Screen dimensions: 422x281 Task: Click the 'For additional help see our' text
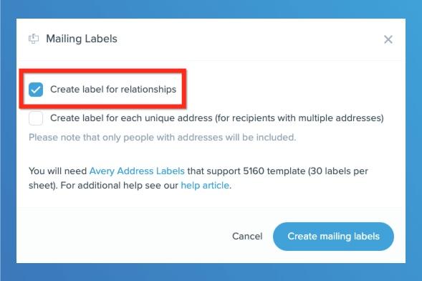tap(119, 186)
